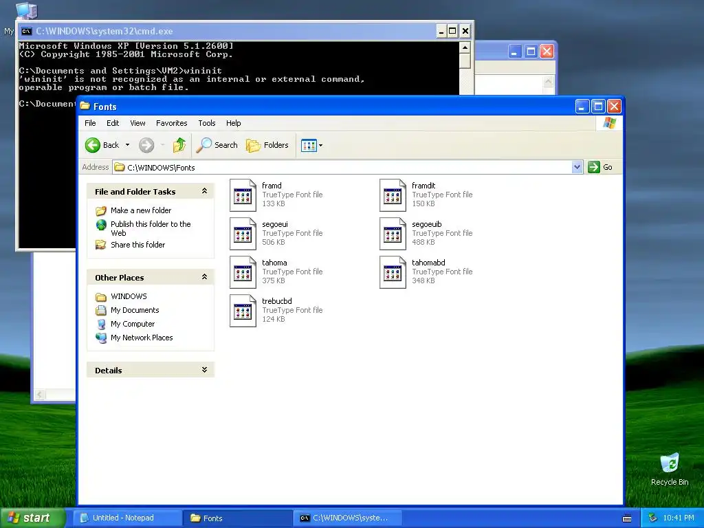Go up one folder level icon
This screenshot has width=704, height=528.
179,145
